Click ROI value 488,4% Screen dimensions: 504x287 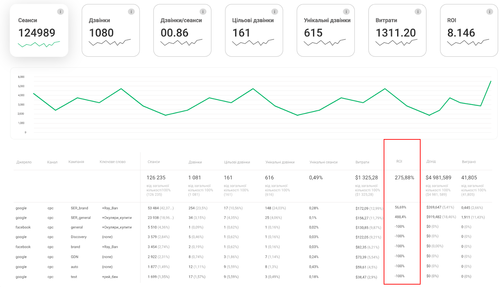coord(400,217)
